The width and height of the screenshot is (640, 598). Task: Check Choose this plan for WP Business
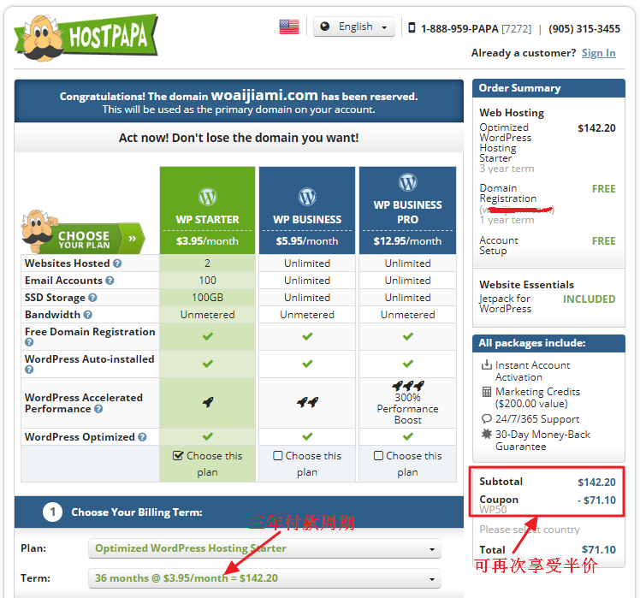[277, 455]
